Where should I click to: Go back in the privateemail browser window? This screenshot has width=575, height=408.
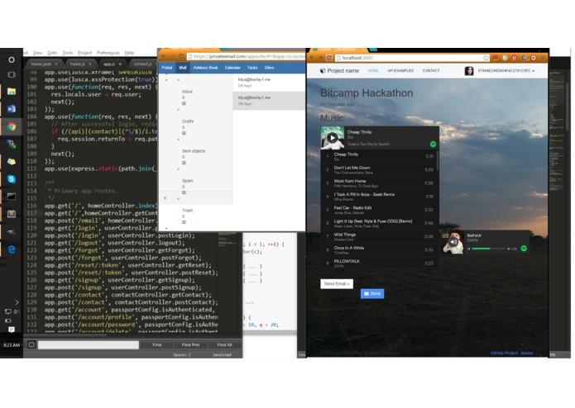click(x=164, y=56)
